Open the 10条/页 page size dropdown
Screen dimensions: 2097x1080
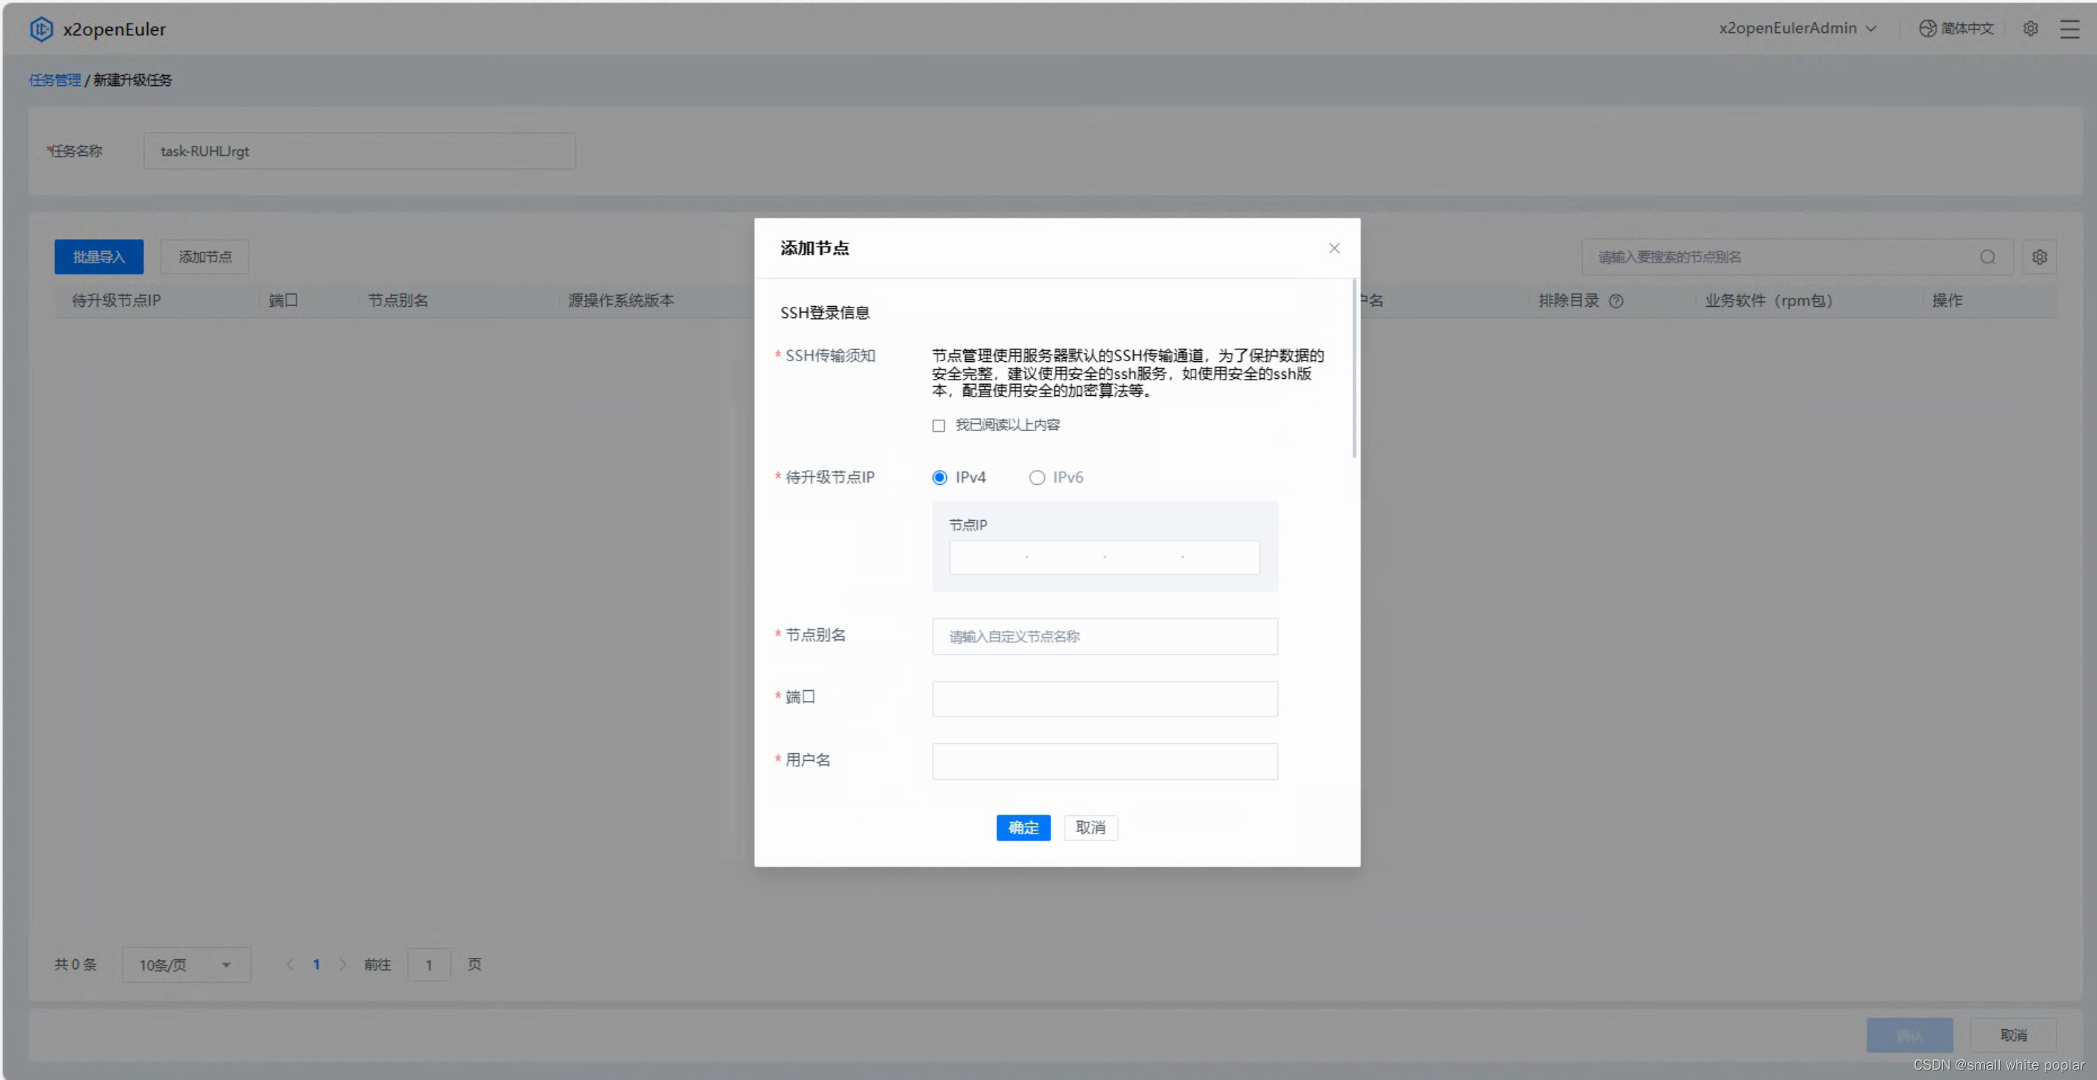(186, 964)
